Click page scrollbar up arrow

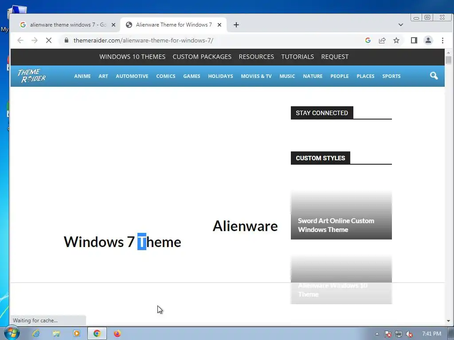pyautogui.click(x=449, y=53)
